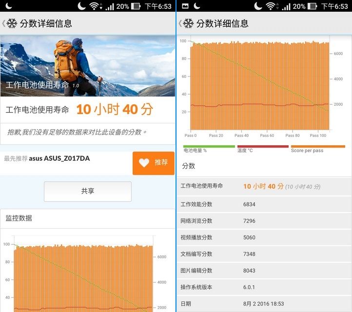Image resolution: width=352 pixels, height=312 pixels.
Task: Tap the back chevron in right screen header
Action: click(180, 23)
